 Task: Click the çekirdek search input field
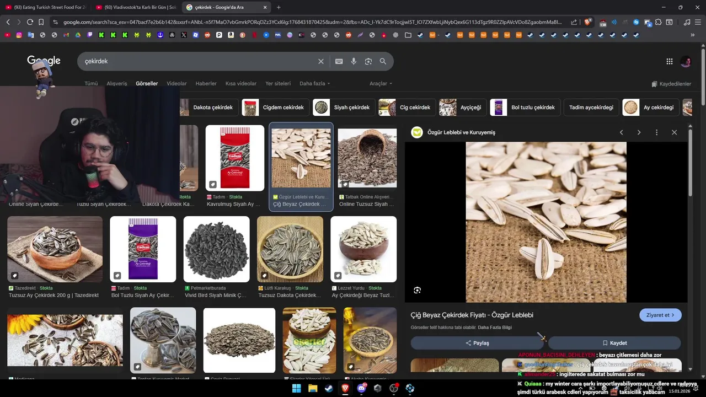pyautogui.click(x=199, y=61)
